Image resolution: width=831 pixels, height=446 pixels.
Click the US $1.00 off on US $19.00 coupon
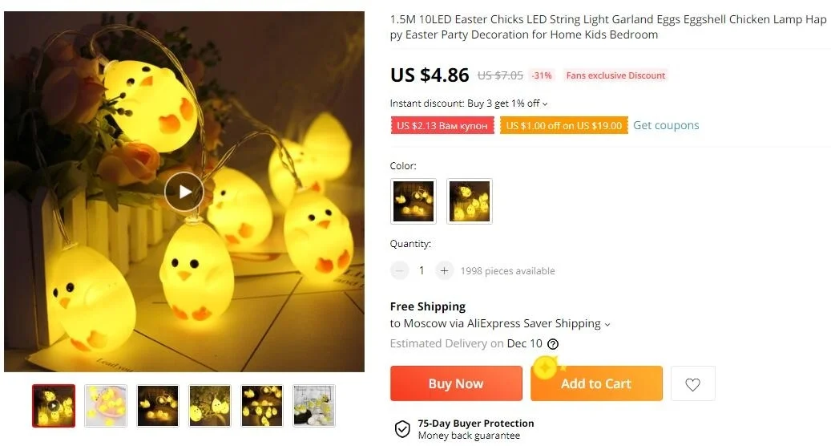click(564, 126)
